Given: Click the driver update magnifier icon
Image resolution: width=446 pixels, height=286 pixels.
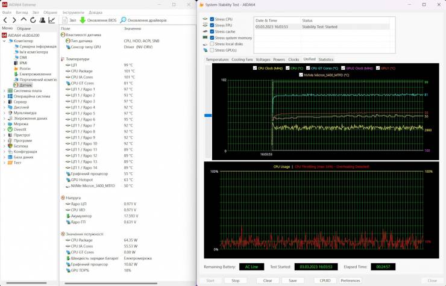Looking at the screenshot, I should tap(123, 20).
